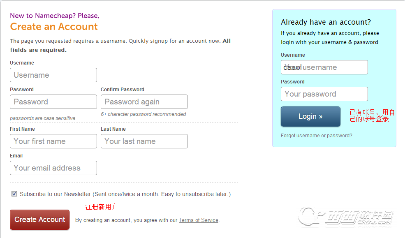Click the 'Email' field label
The image size is (405, 238).
pos(16,156)
